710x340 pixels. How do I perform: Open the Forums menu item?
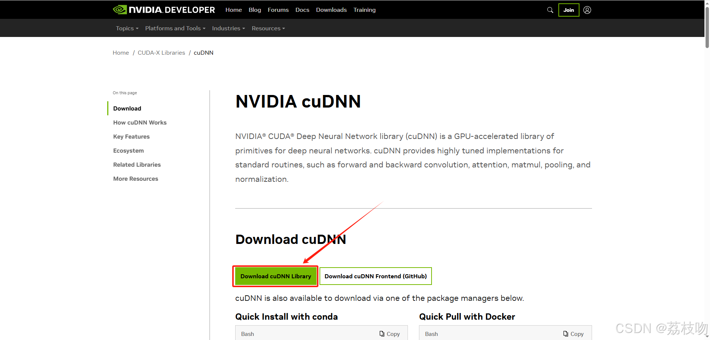click(x=278, y=10)
